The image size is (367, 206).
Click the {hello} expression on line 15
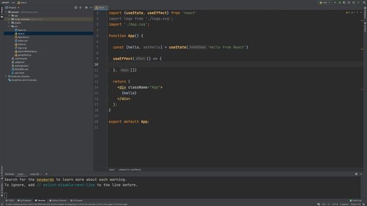click(x=129, y=93)
